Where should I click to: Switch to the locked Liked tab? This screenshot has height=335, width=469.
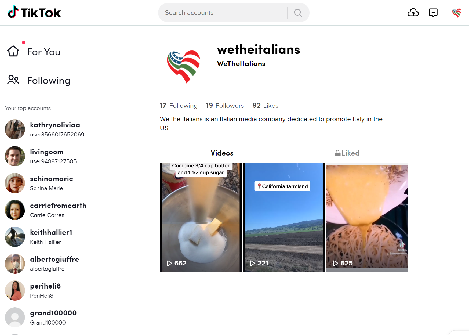pyautogui.click(x=347, y=153)
